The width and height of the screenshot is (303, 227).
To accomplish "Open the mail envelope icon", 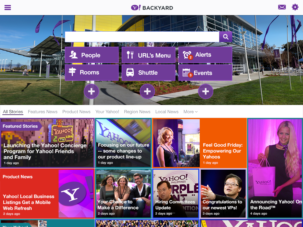I will (282, 7).
